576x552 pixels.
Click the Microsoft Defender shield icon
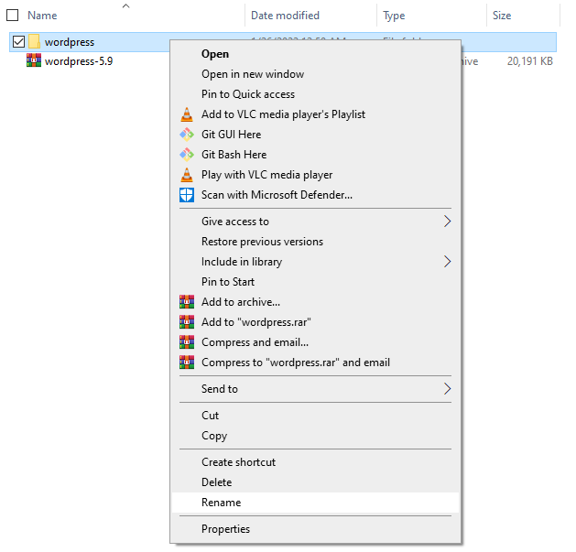(x=187, y=195)
